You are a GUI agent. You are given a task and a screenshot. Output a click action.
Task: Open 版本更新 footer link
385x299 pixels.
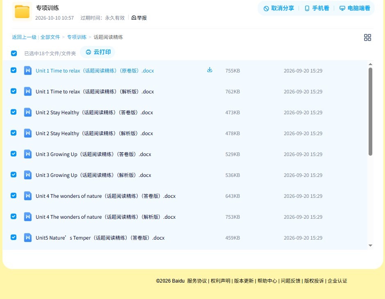[244, 281]
